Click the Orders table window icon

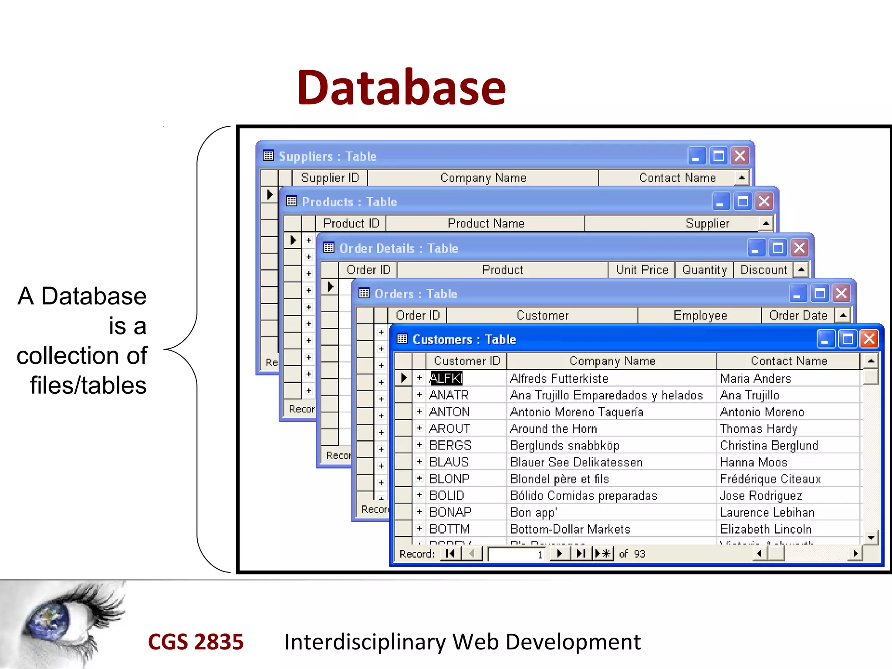[364, 293]
